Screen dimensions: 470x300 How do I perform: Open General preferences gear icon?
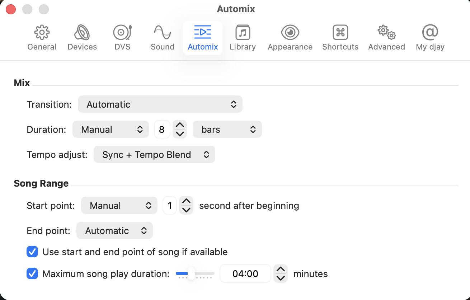pyautogui.click(x=42, y=33)
